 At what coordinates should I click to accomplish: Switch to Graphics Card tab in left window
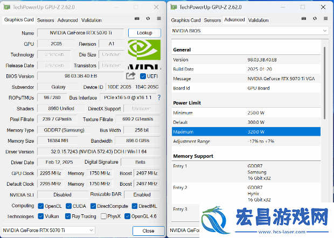(x=19, y=20)
